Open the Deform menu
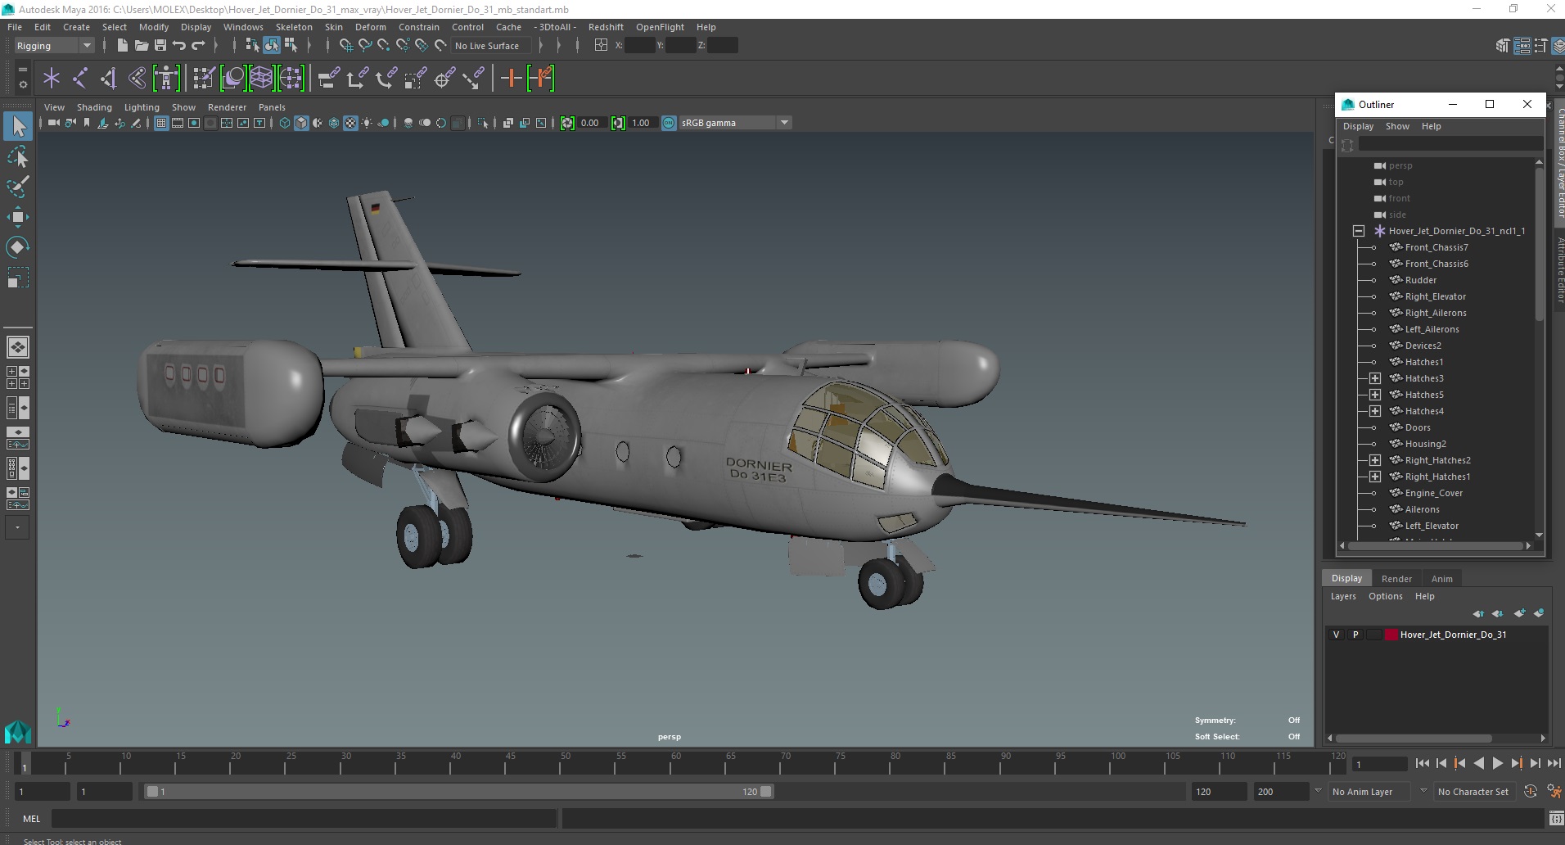1565x845 pixels. click(x=370, y=27)
